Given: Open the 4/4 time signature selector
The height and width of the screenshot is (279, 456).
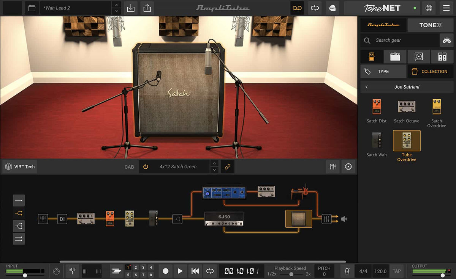Looking at the screenshot, I should [363, 271].
